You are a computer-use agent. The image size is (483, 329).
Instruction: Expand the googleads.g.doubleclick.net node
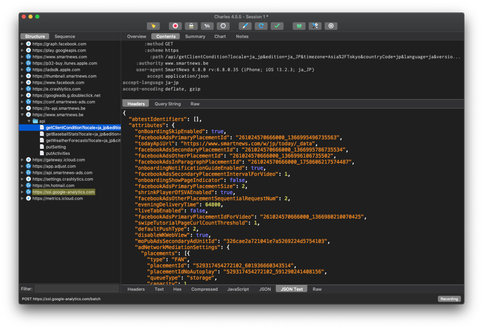23,95
